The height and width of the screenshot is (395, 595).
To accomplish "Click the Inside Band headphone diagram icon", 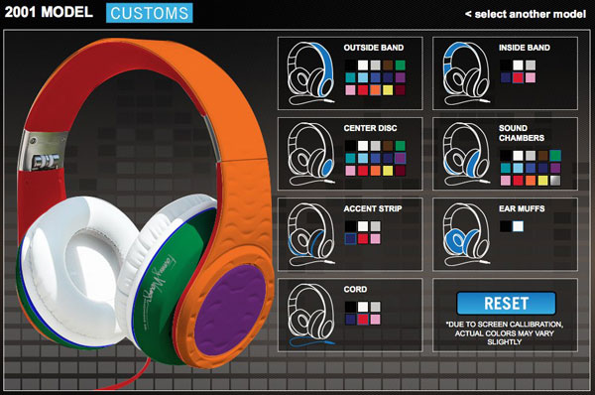I will coord(466,73).
